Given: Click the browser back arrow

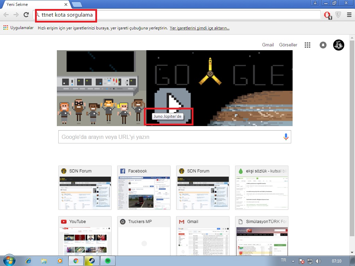Looking at the screenshot, I should [6, 15].
